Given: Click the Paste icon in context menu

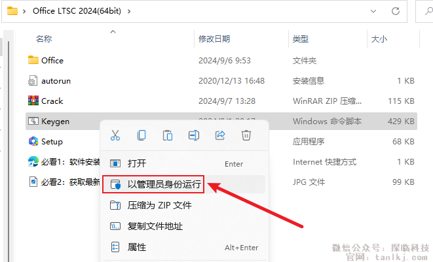Looking at the screenshot, I should coord(168,135).
